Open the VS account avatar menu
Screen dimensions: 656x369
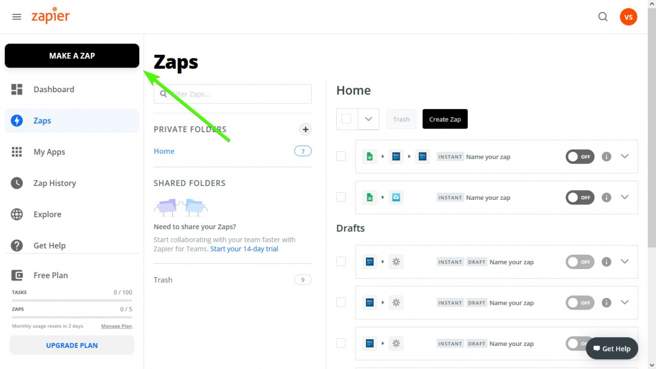628,17
